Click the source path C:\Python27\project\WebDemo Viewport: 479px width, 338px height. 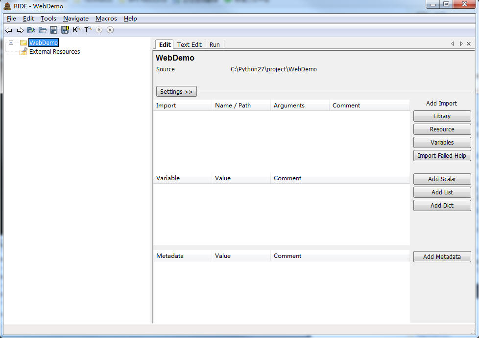click(274, 69)
